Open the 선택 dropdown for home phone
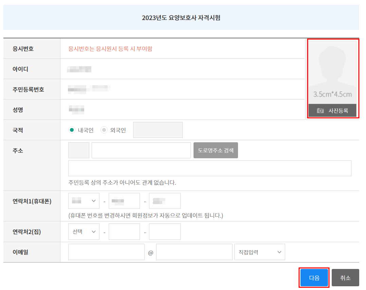Screen dimensions: 366x290 [x=84, y=232]
